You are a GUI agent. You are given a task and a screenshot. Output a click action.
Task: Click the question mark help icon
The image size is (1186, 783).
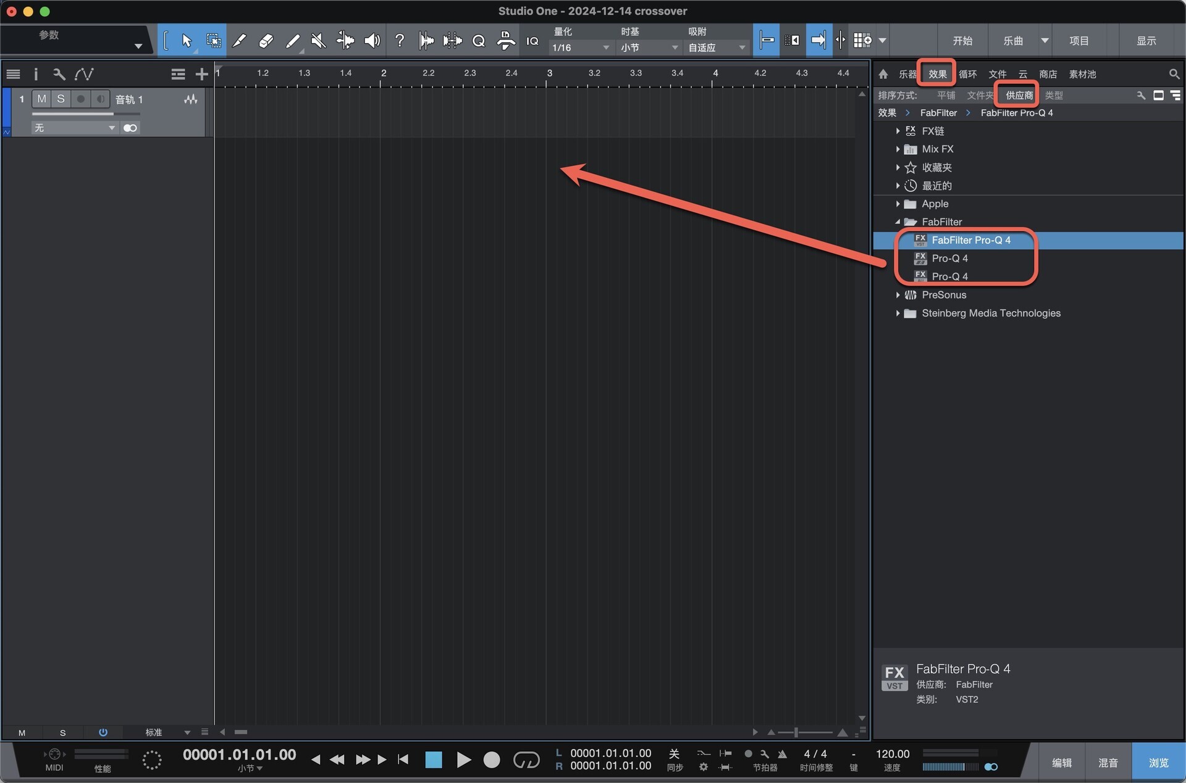[x=400, y=41]
